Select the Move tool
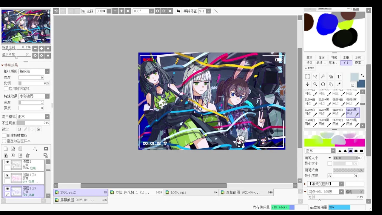This screenshot has width=382, height=215. click(x=307, y=85)
